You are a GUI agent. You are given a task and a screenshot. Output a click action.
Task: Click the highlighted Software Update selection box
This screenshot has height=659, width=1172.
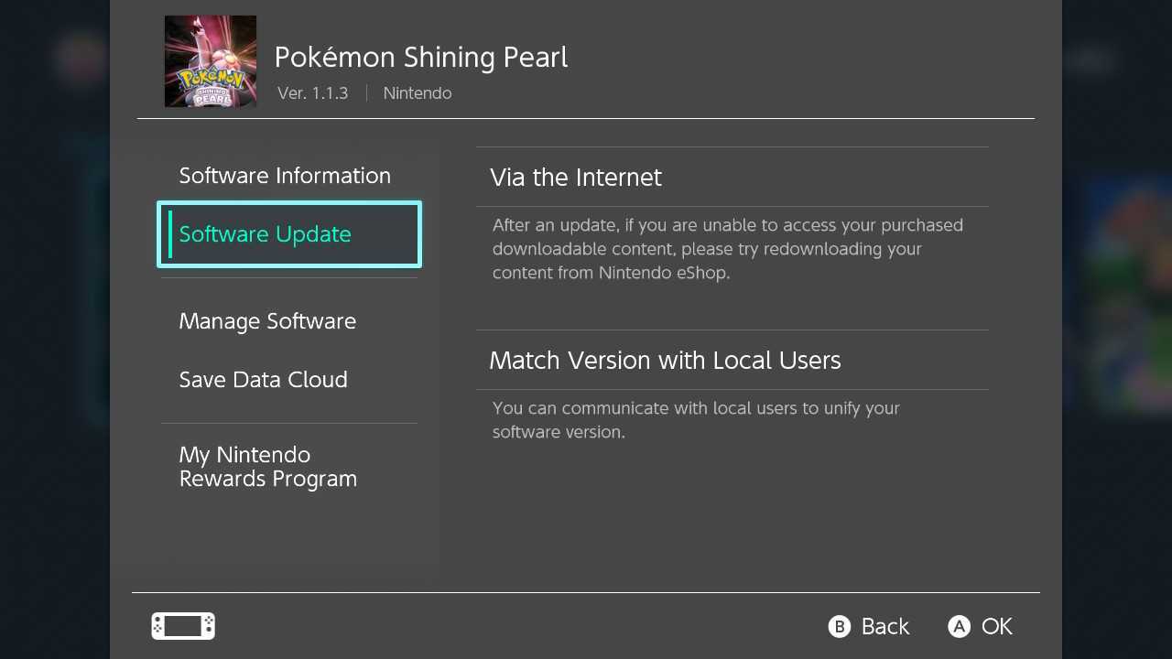pyautogui.click(x=288, y=234)
